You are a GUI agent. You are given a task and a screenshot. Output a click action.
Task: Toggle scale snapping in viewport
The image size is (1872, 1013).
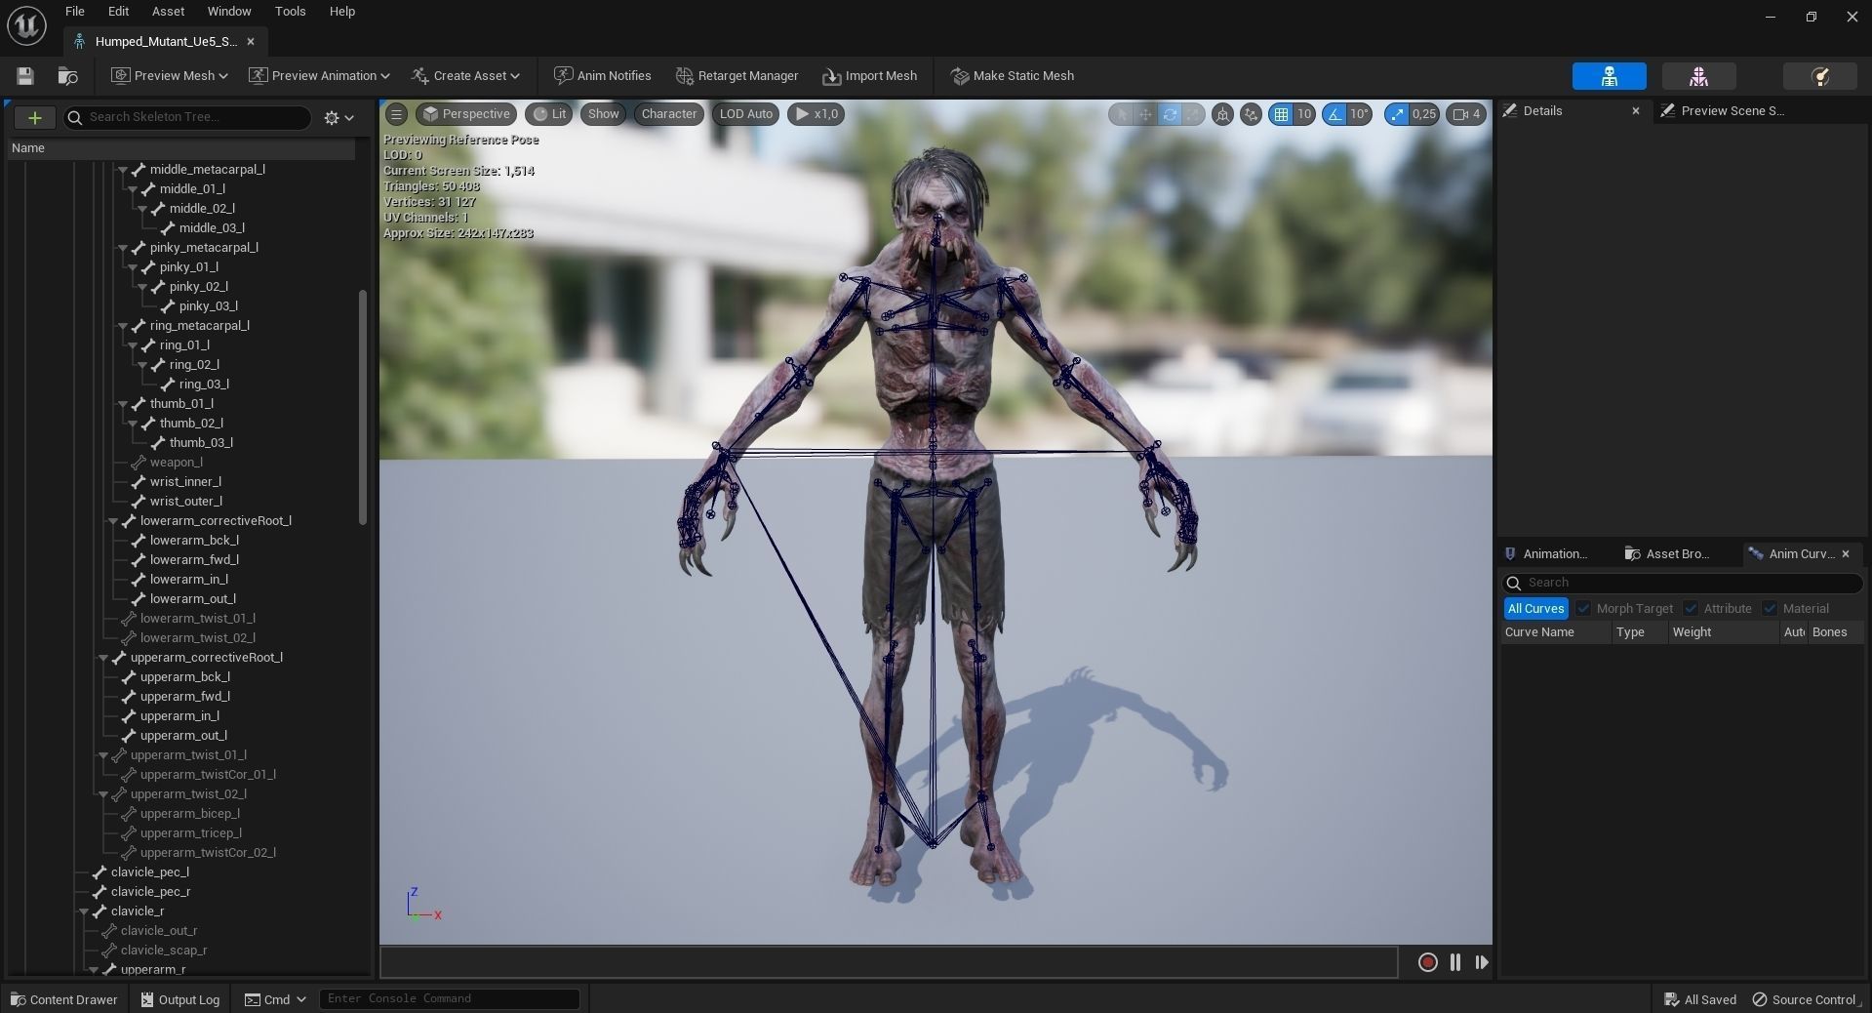click(x=1397, y=114)
